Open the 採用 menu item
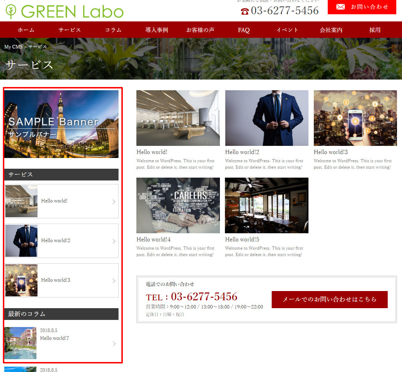The width and height of the screenshot is (402, 372). pyautogui.click(x=375, y=30)
